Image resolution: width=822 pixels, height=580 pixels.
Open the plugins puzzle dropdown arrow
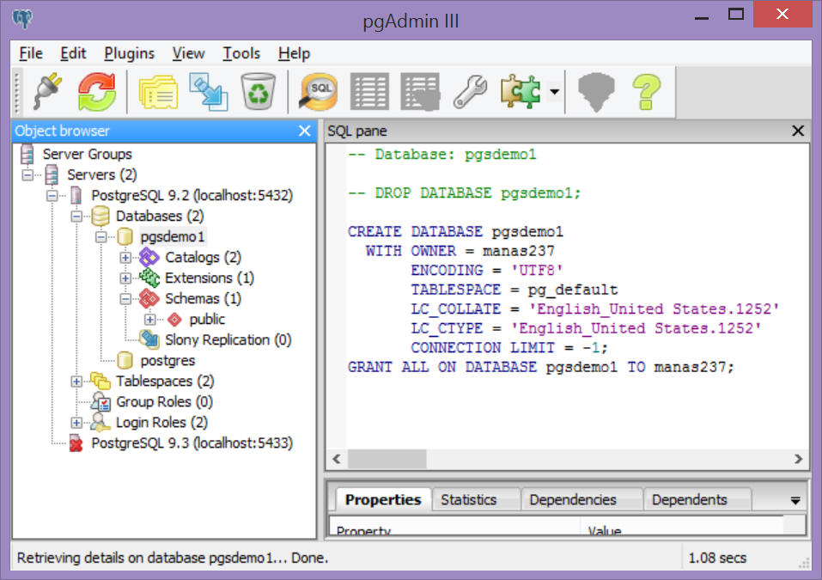(555, 91)
